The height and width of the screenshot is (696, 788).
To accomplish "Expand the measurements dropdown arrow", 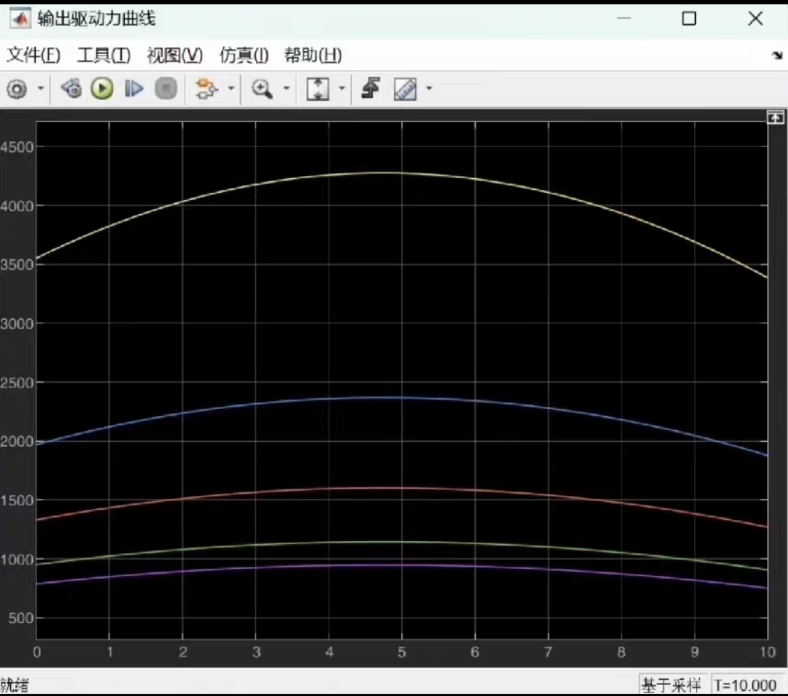I will tap(429, 88).
